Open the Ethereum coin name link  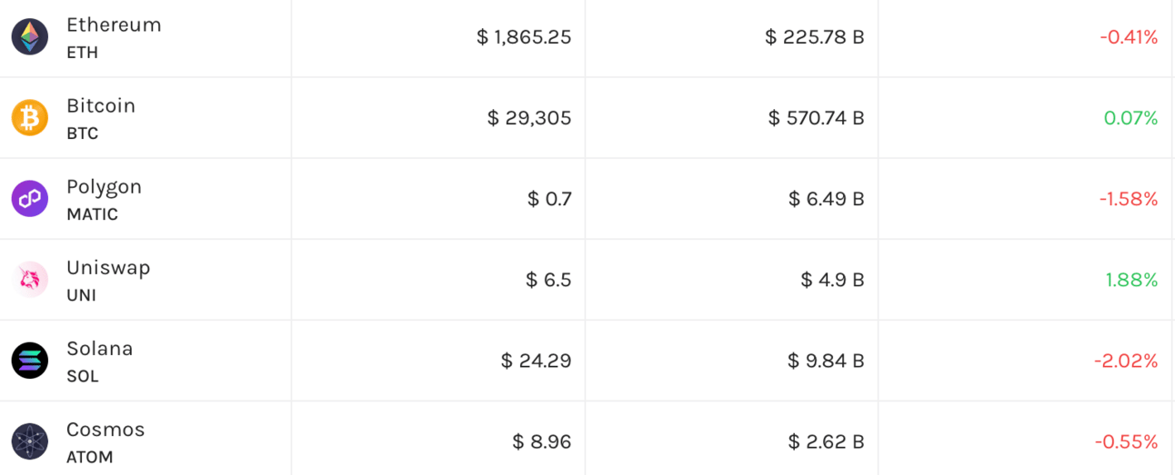point(114,25)
